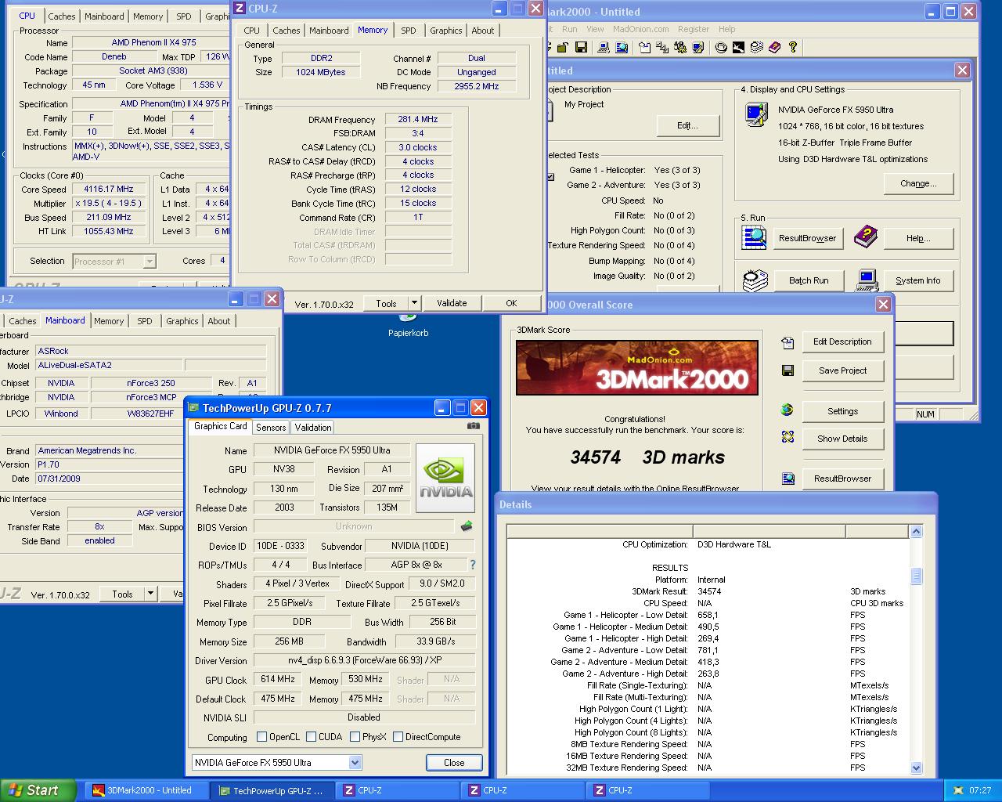Click the select tests checkmarks icon in 3DMark2000 toolbar

pos(662,47)
